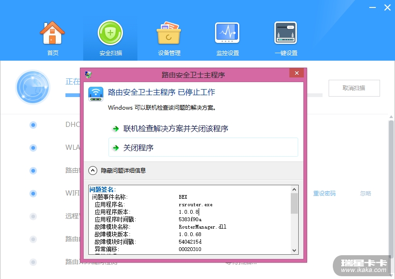Click main window scan list scrollbar
This screenshot has width=395, height=279.
tap(391, 188)
